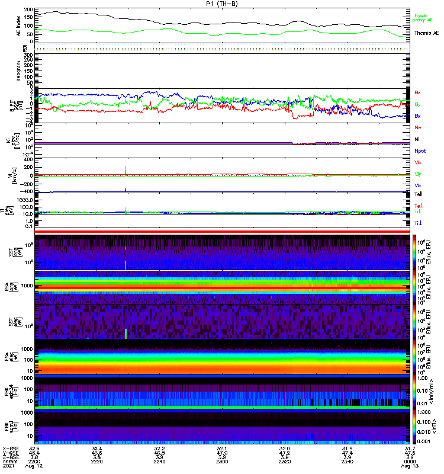The height and width of the screenshot is (474, 444).
Task: Click the "B_FIT GSE [nT]" axis label
Action: [x=17, y=106]
